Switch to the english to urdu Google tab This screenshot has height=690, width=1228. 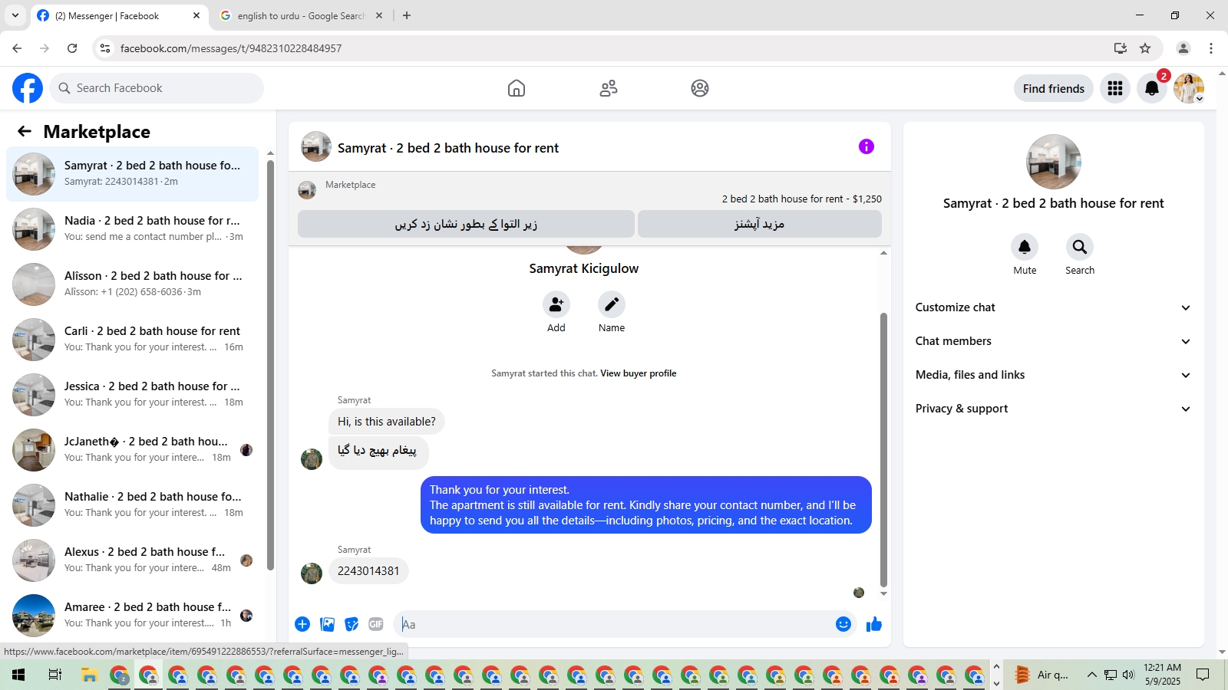(301, 15)
